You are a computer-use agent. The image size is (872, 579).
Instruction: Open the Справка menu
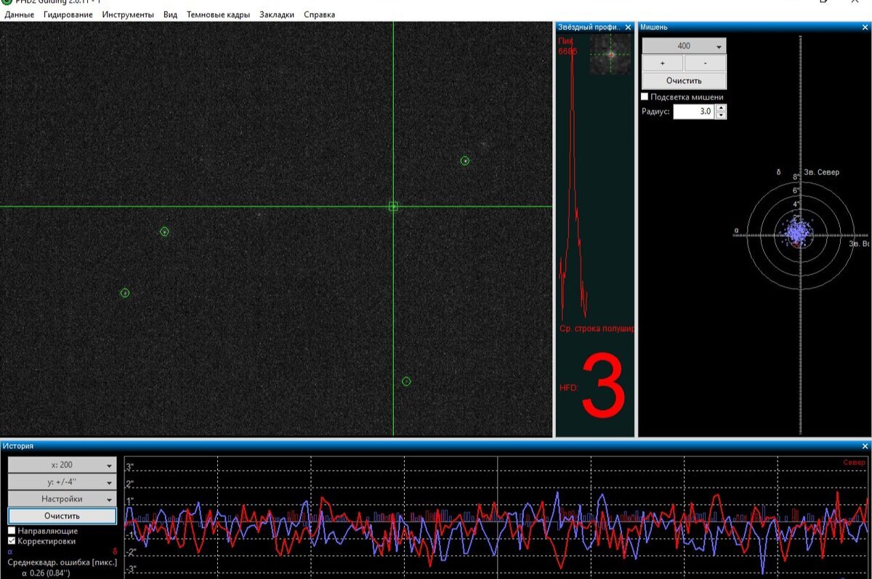320,15
